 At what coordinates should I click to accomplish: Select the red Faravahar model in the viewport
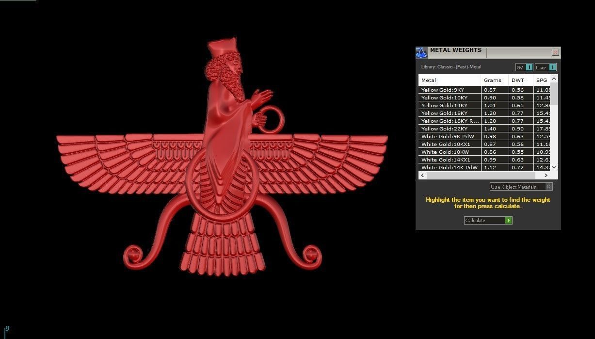tap(222, 157)
